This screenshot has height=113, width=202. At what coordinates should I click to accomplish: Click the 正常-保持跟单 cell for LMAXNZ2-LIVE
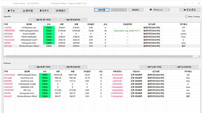[136, 87]
